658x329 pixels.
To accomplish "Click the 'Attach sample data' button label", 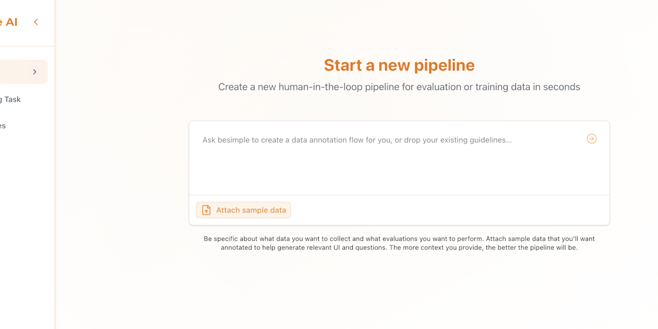I will coord(251,210).
